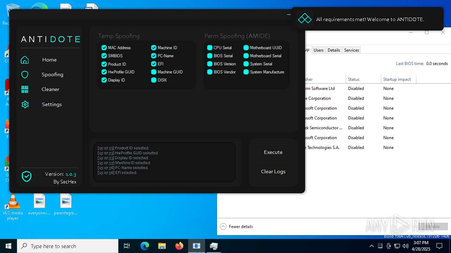Click the Spoofing shield icon

click(25, 74)
